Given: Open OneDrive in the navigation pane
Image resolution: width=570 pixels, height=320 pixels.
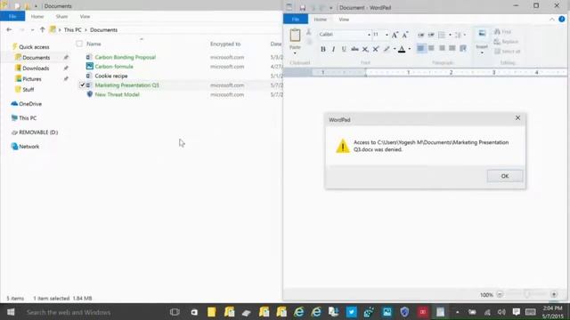Looking at the screenshot, I should pyautogui.click(x=30, y=104).
